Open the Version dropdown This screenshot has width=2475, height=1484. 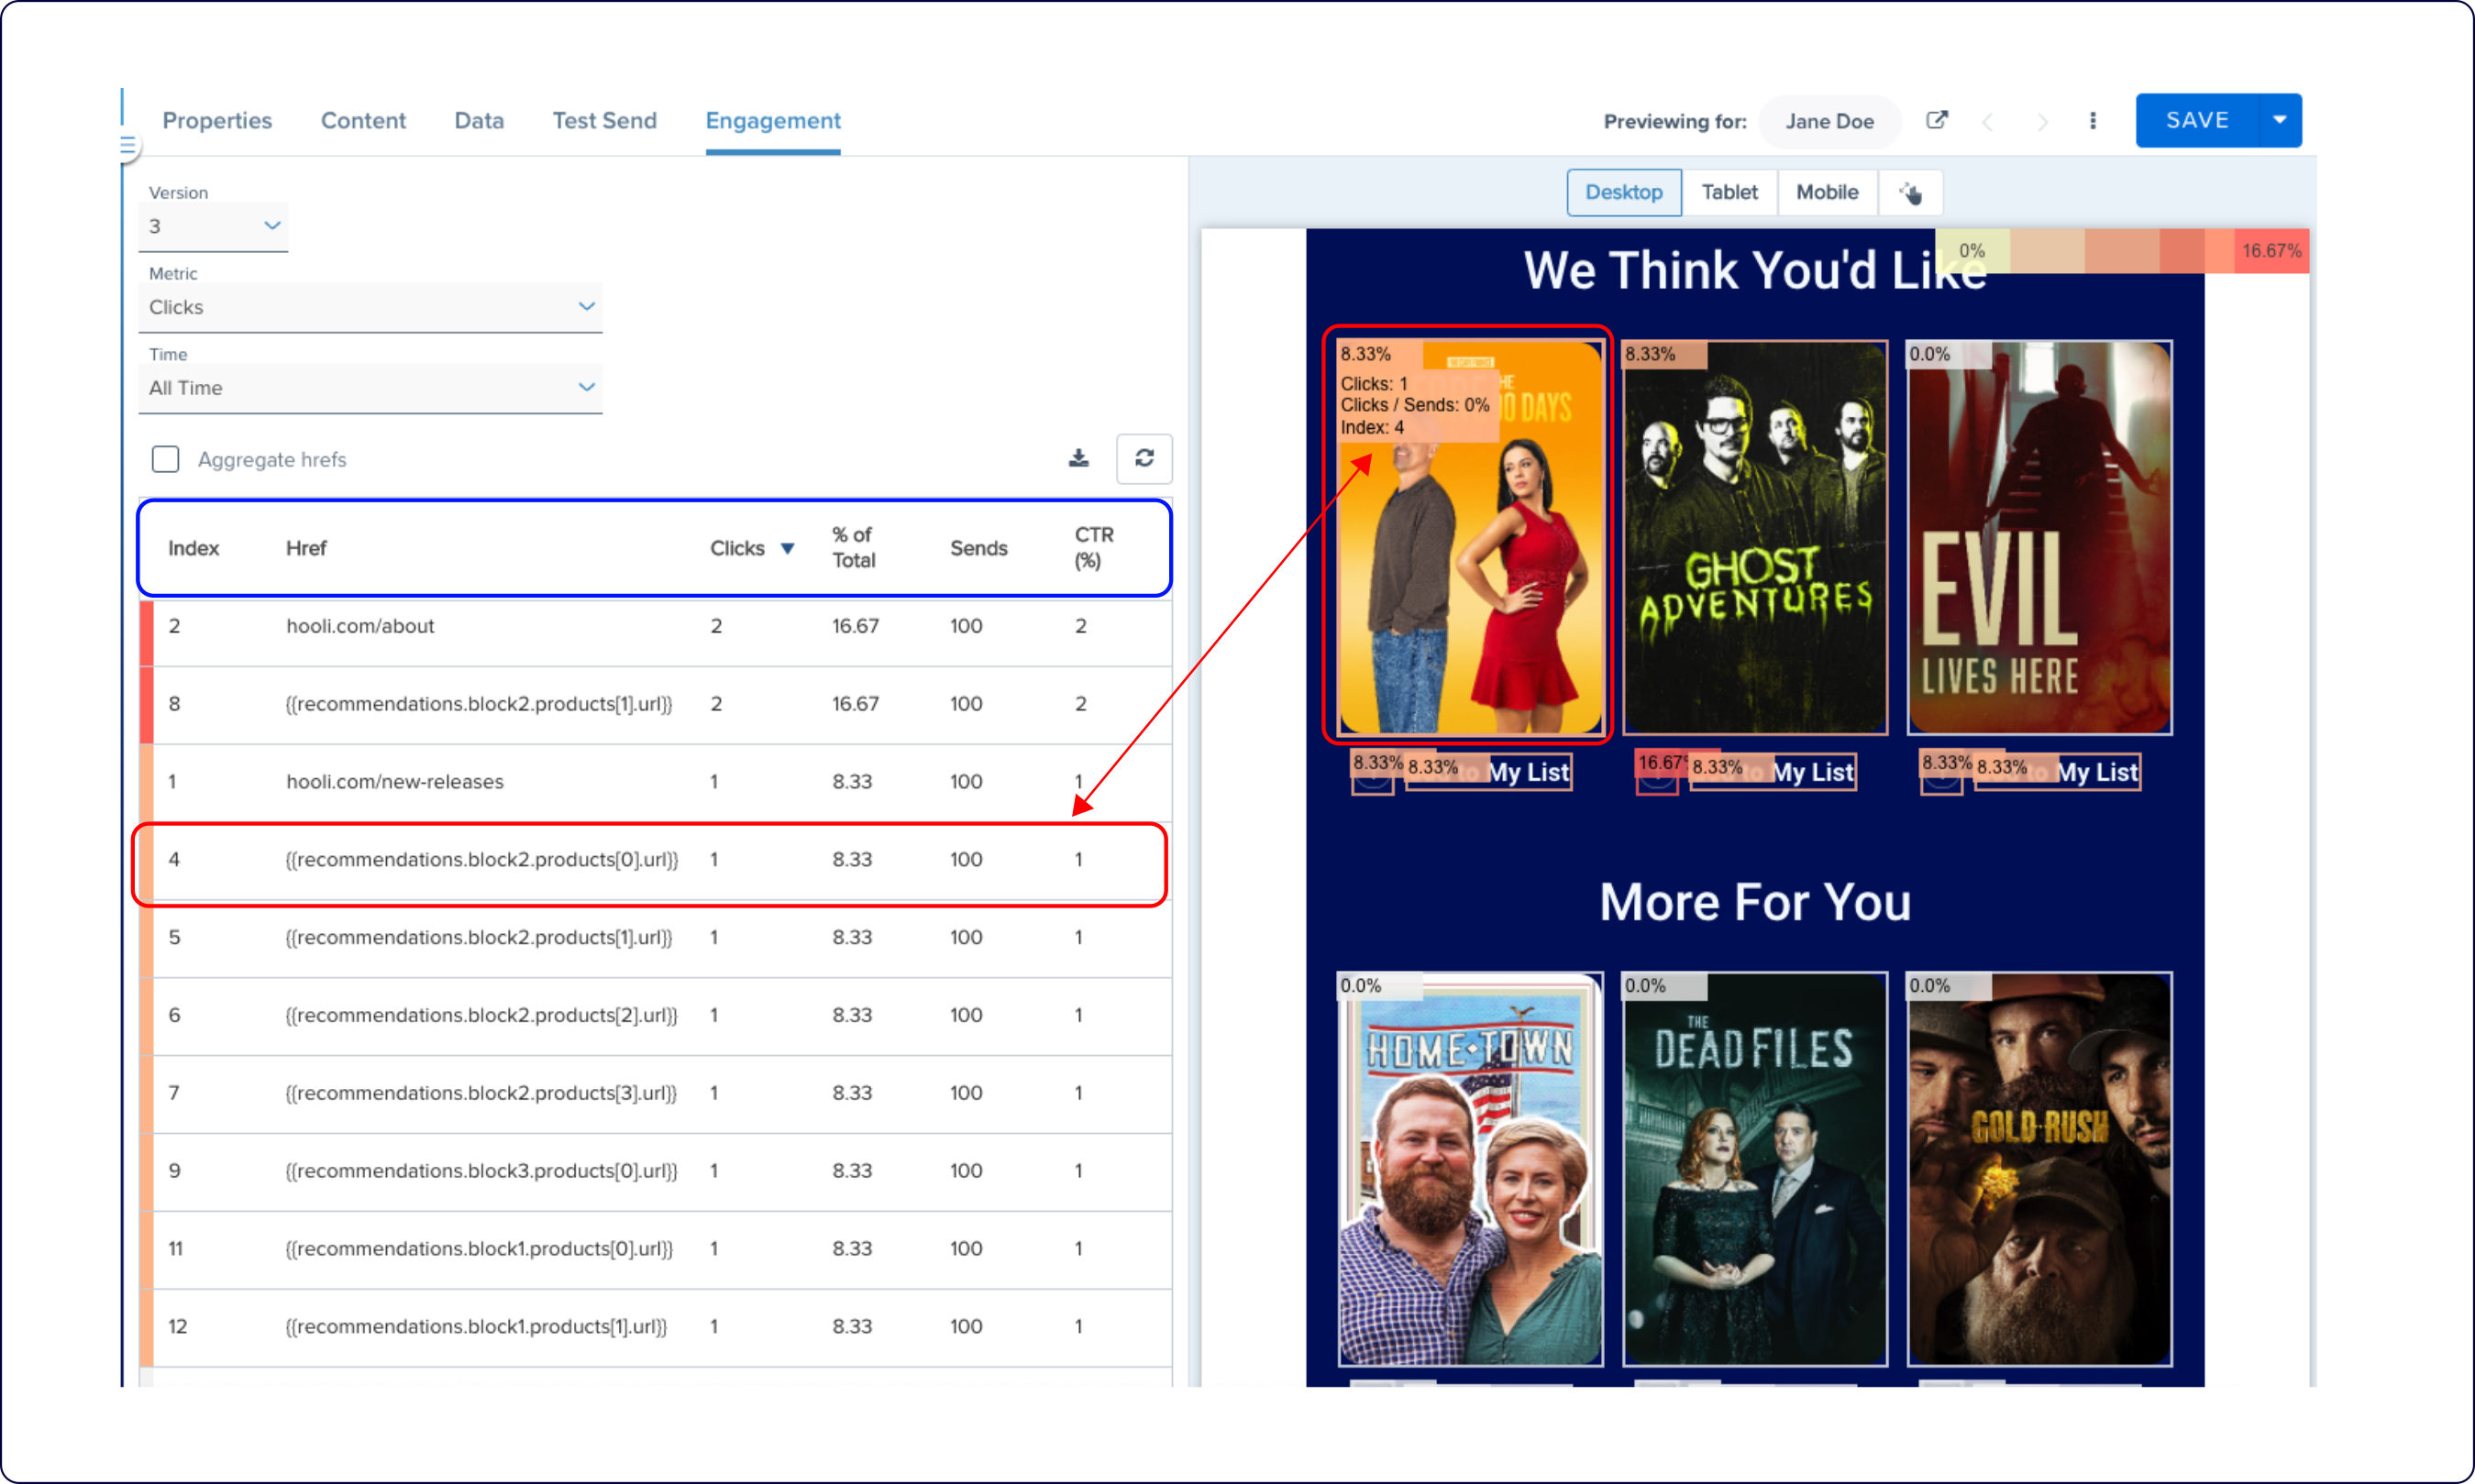pos(213,226)
